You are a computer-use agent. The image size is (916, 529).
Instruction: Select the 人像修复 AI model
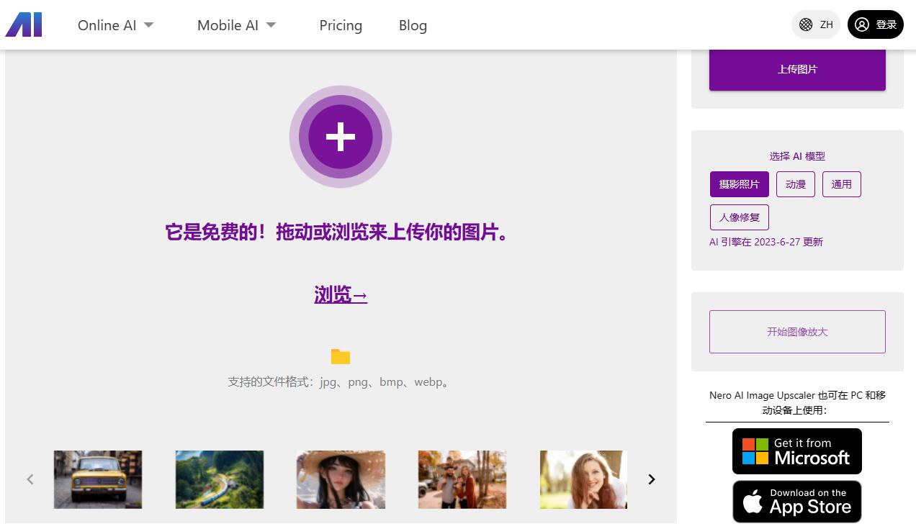click(x=740, y=217)
